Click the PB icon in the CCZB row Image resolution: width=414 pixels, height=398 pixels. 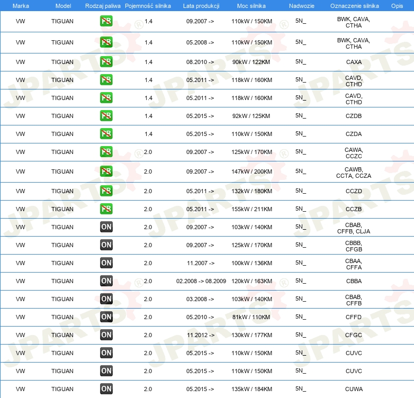tap(106, 209)
